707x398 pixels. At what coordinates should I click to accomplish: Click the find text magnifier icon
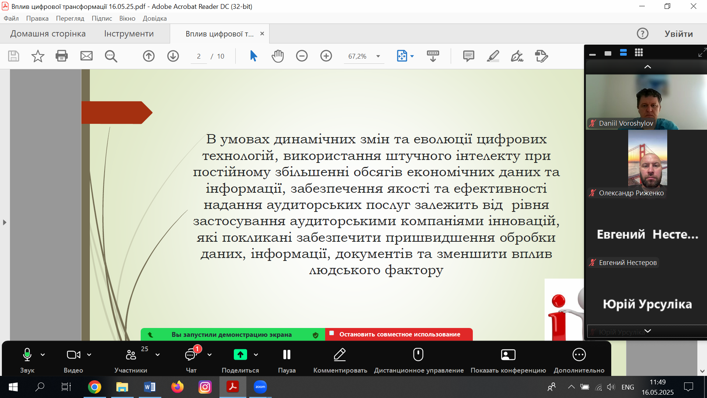coord(111,56)
